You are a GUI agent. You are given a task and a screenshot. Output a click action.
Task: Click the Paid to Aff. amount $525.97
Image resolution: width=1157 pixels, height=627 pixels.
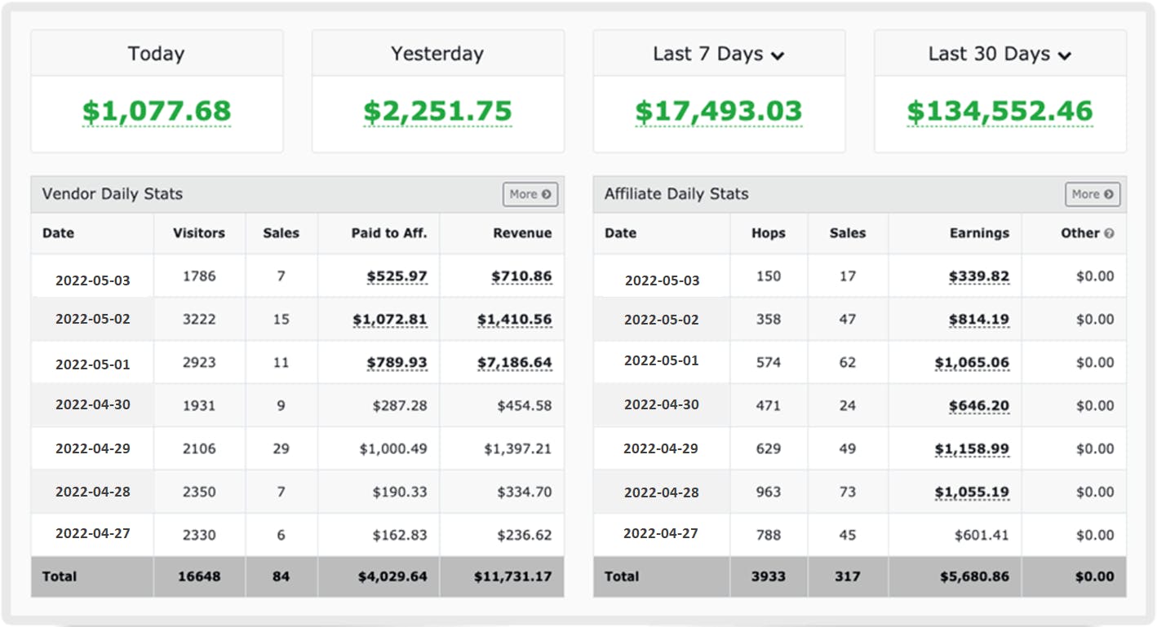tap(397, 276)
